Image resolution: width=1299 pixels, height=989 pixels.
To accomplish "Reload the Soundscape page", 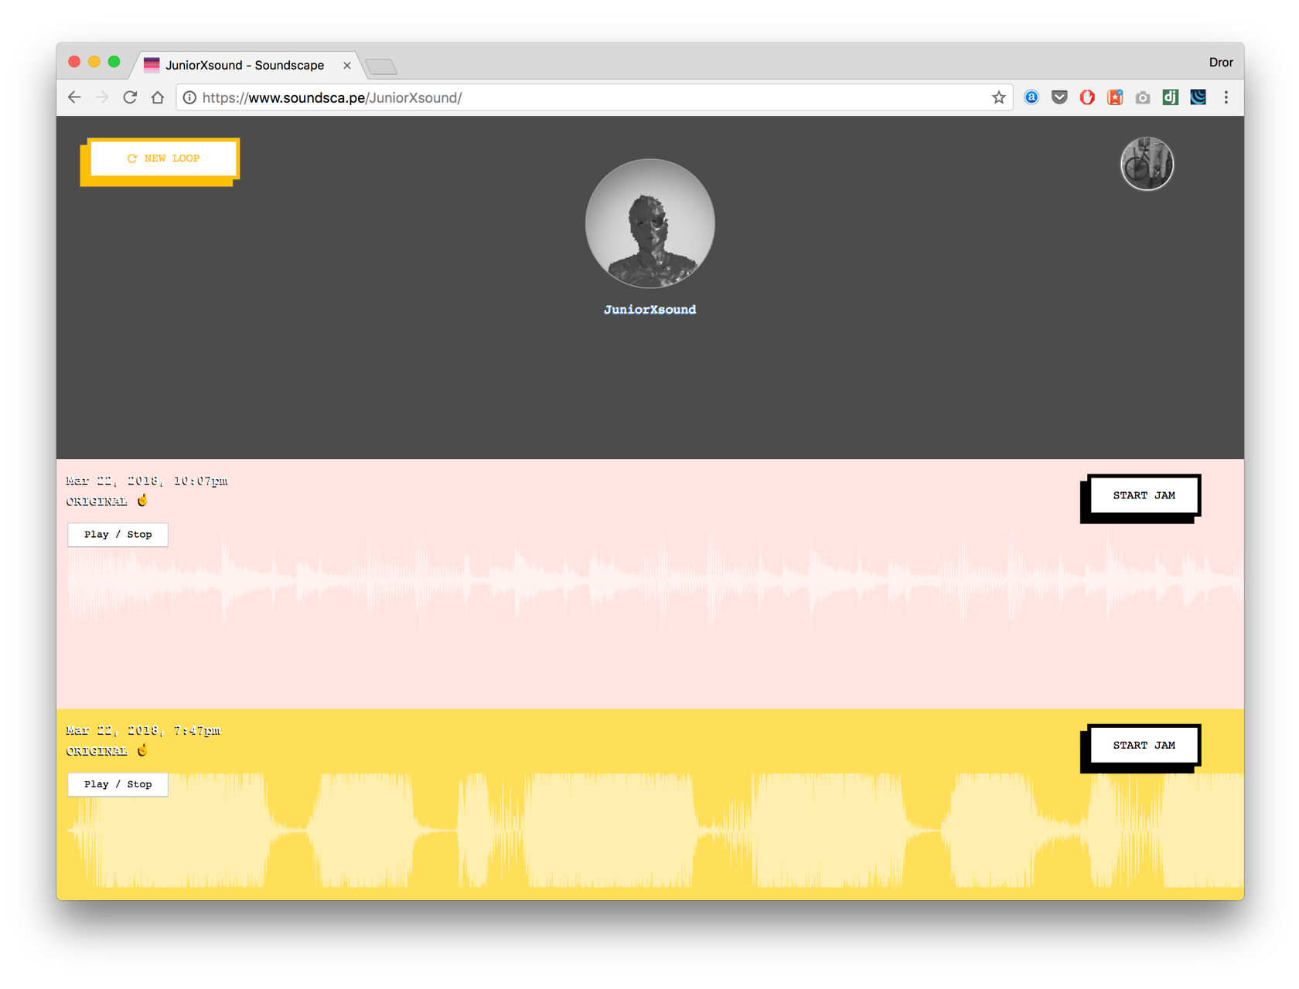I will point(130,97).
